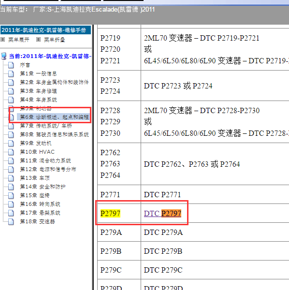Click the header 2011年-凯迪拉克-凯雷德-维修手册
The image size is (289, 290).
pos(45,30)
